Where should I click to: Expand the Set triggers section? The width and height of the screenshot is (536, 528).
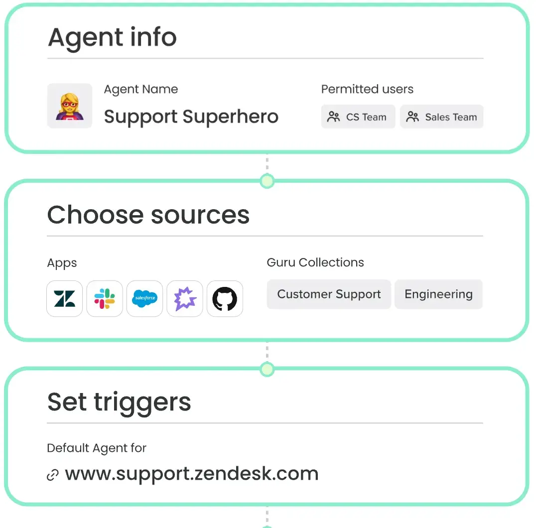click(x=119, y=402)
